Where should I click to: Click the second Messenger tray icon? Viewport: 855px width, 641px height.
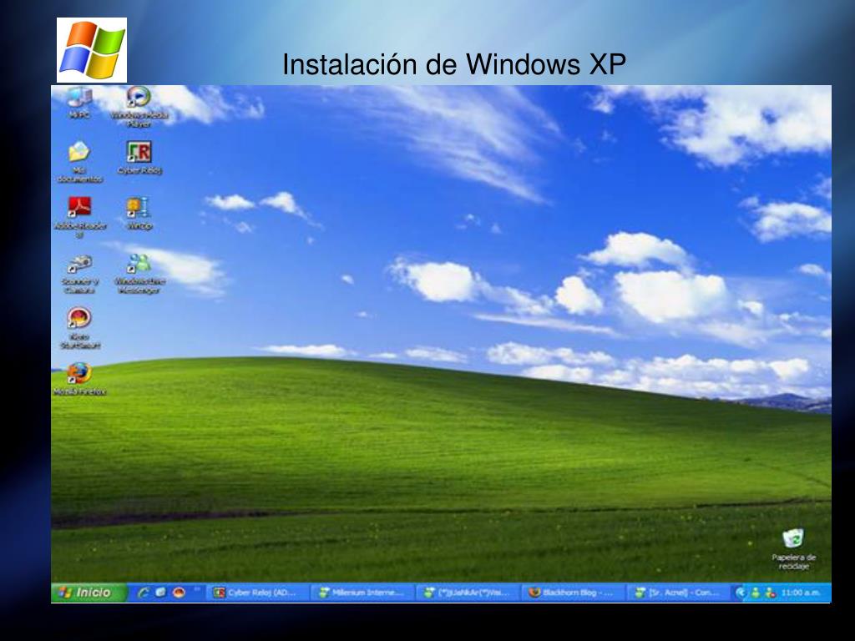pyautogui.click(x=770, y=593)
